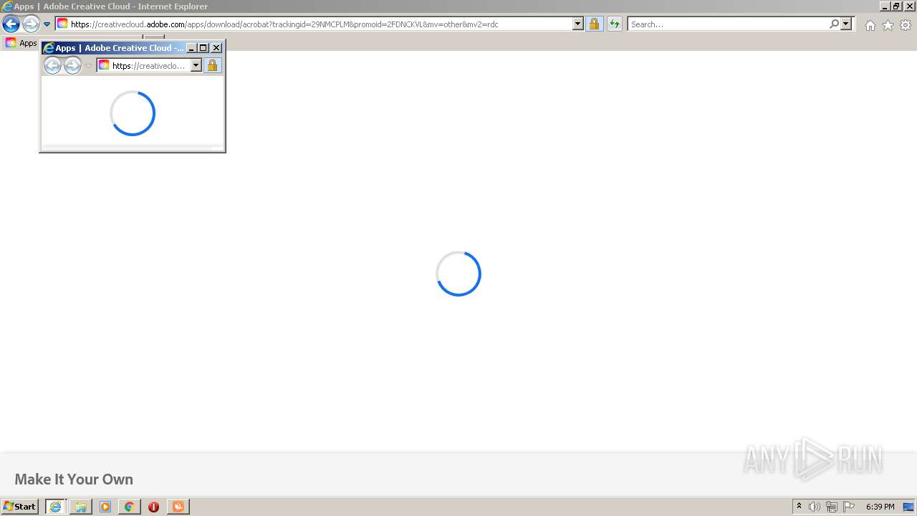Click the orange app icon in taskbar
Screen dimensions: 917x516
pyautogui.click(x=178, y=507)
